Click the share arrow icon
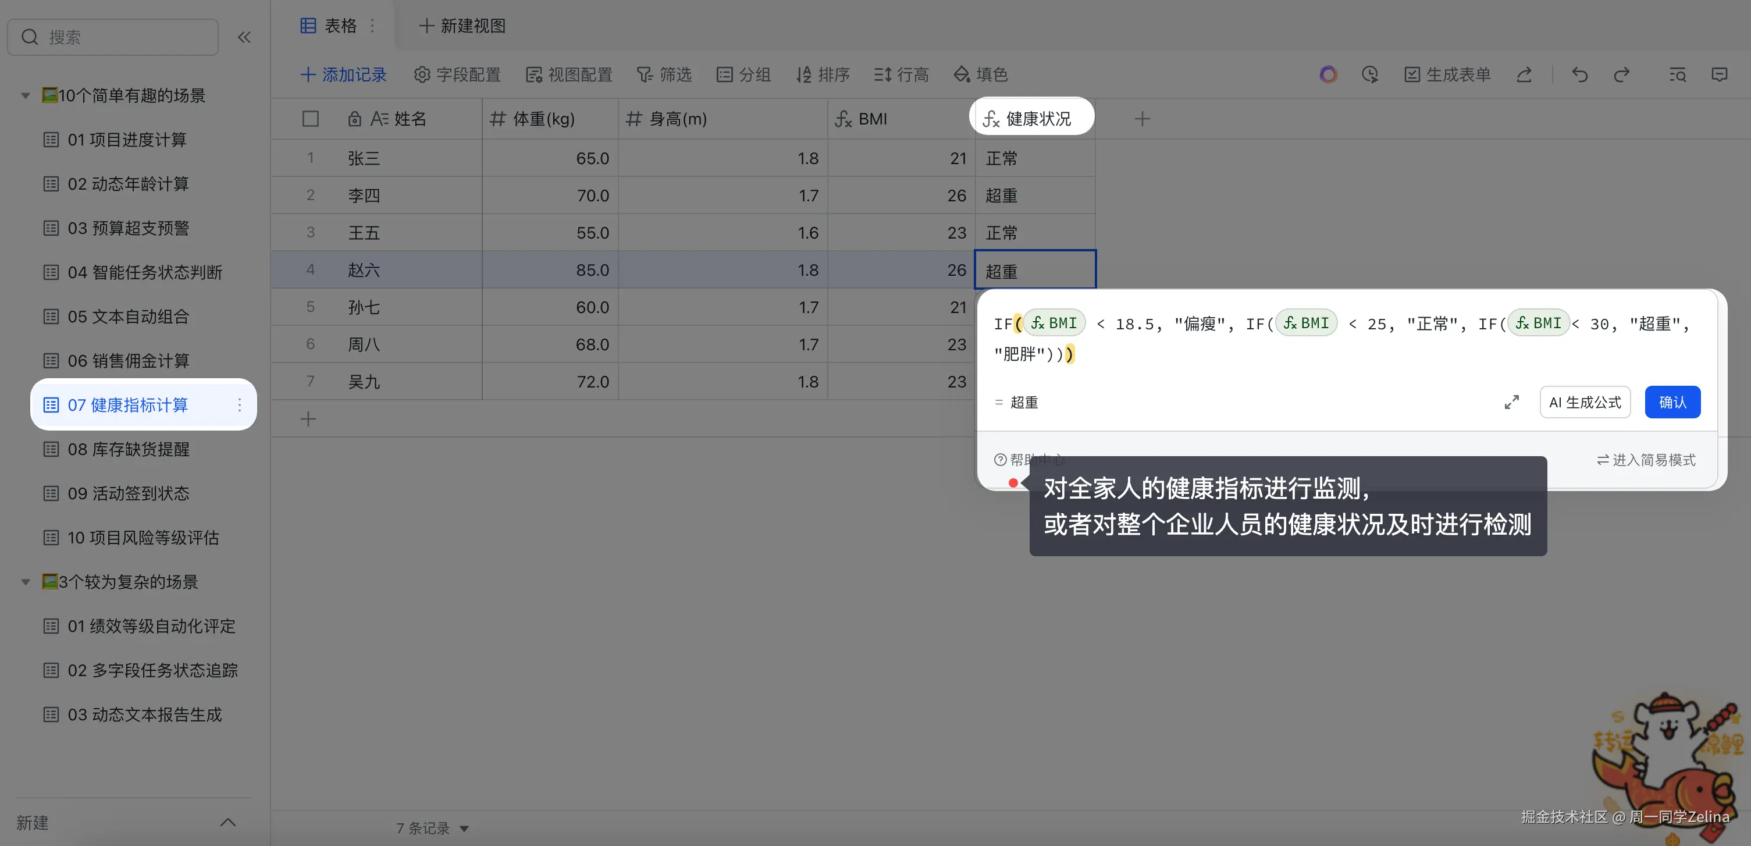 [1524, 75]
